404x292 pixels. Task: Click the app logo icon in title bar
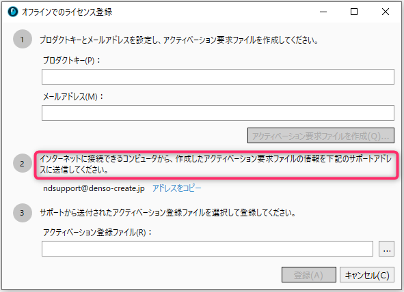13,12
